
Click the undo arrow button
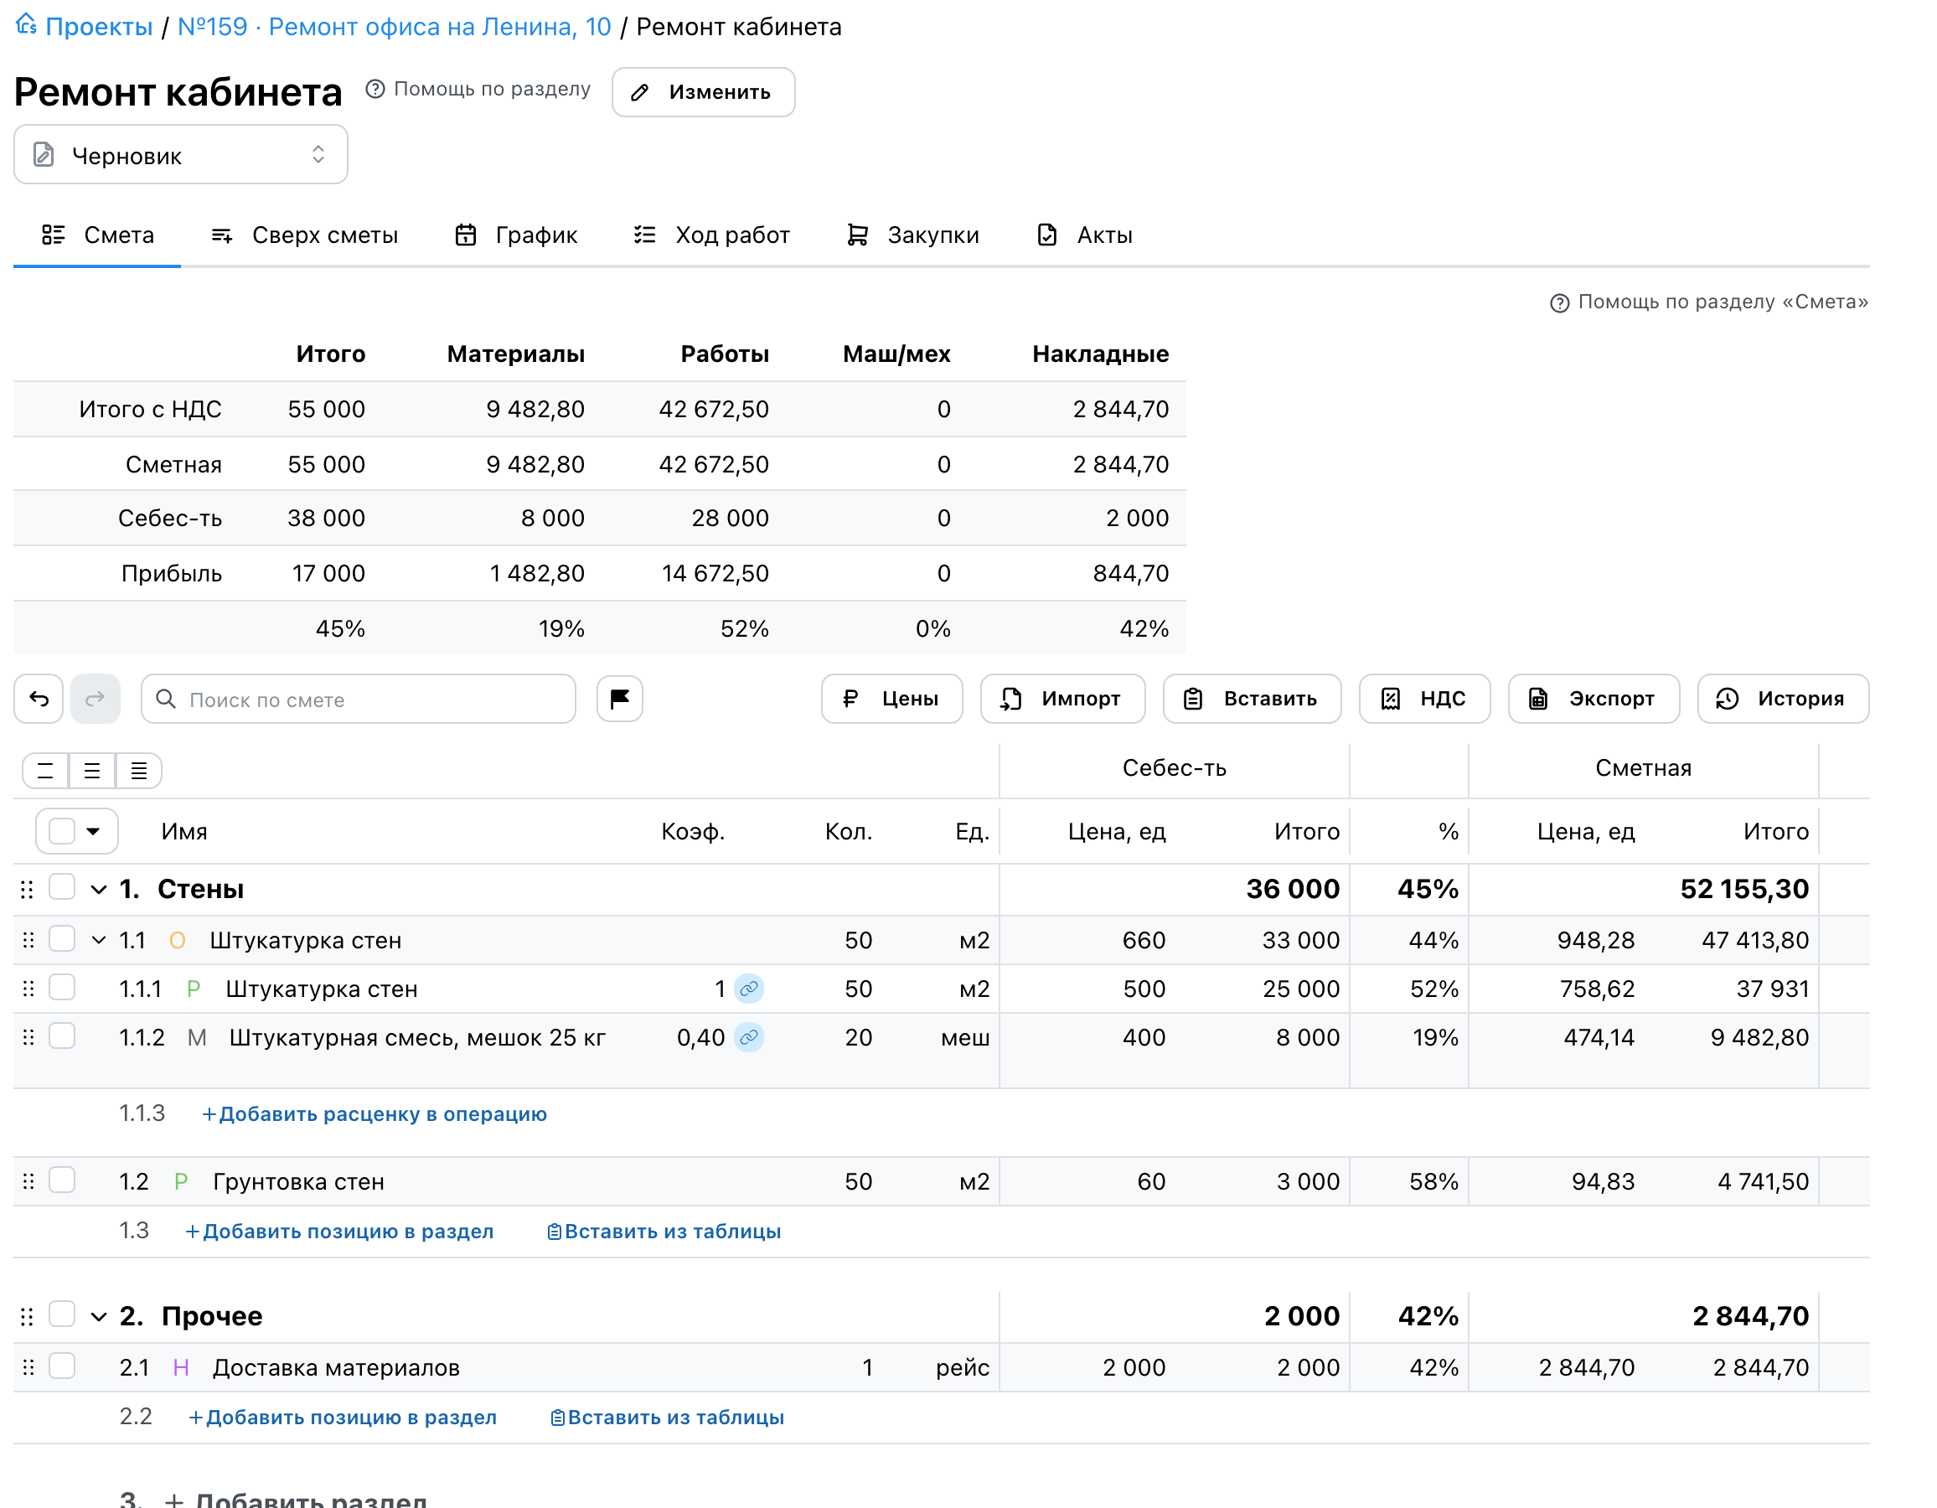point(39,699)
